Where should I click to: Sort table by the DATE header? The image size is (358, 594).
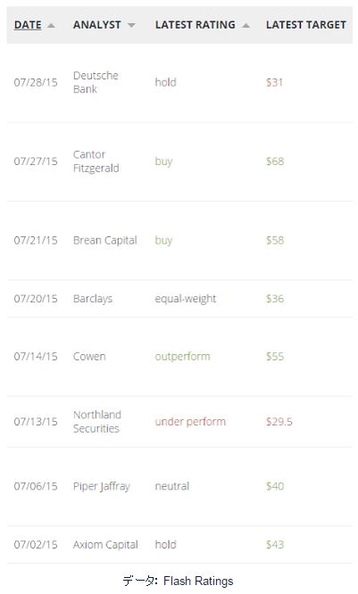pyautogui.click(x=28, y=25)
